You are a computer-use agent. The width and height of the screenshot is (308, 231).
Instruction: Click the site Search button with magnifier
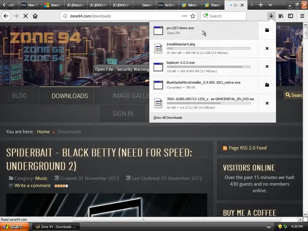294,95
